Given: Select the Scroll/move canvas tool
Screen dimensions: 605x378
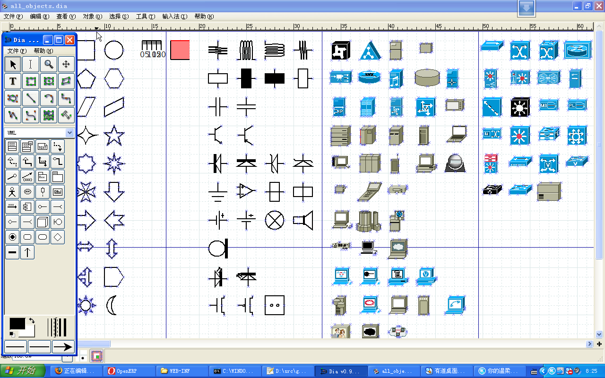Looking at the screenshot, I should click(x=66, y=64).
